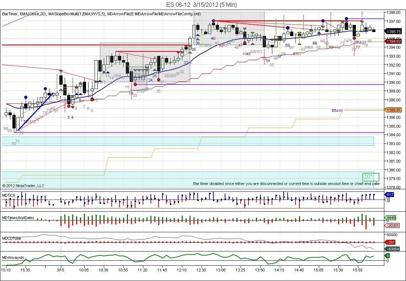Click the 11:20 time axis label
Image resolution: width=406 pixels, height=281 pixels.
143,270
